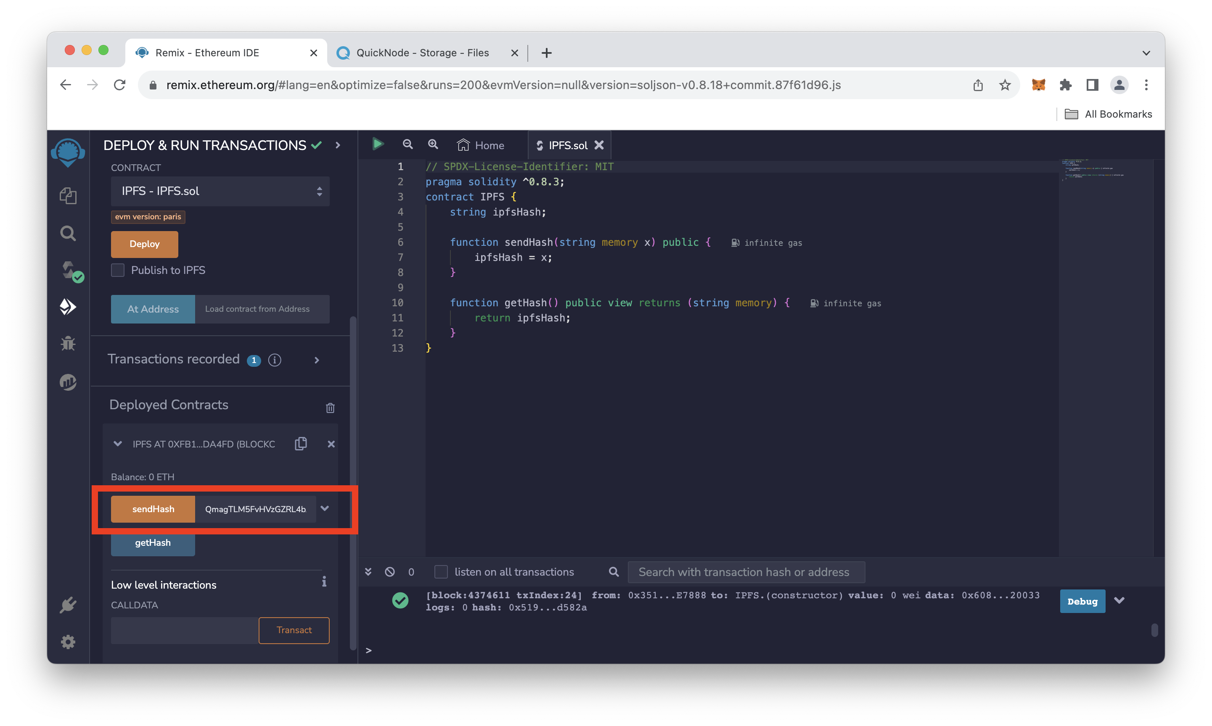Copy deployed IPFS contract address
The height and width of the screenshot is (726, 1212).
pyautogui.click(x=301, y=444)
